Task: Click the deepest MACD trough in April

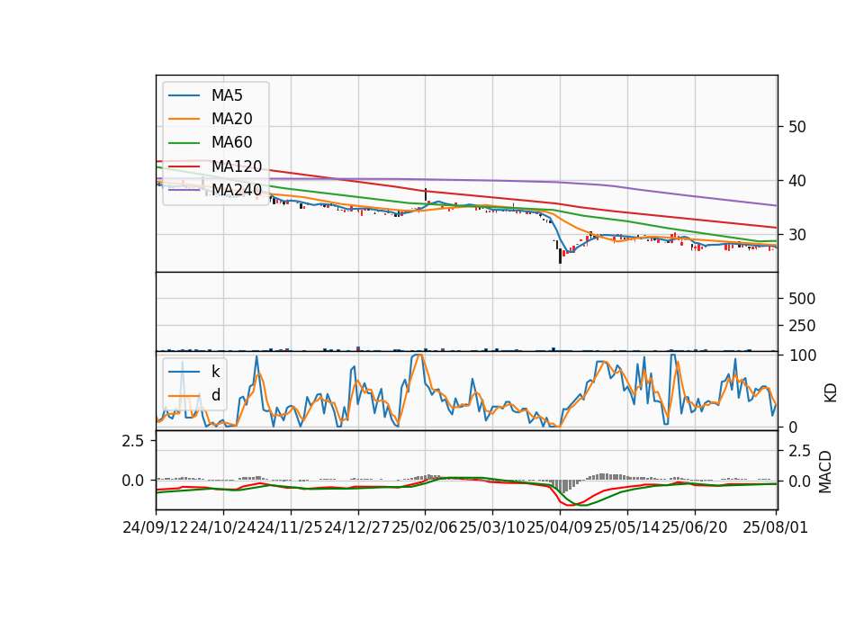Action: pyautogui.click(x=571, y=505)
